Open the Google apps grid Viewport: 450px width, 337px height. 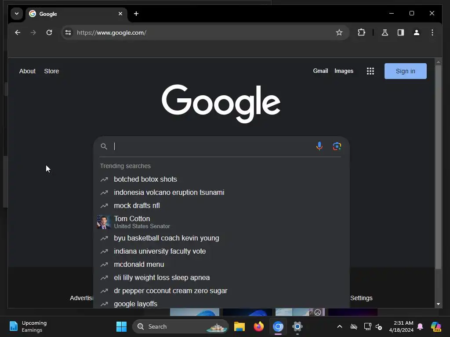(x=370, y=71)
